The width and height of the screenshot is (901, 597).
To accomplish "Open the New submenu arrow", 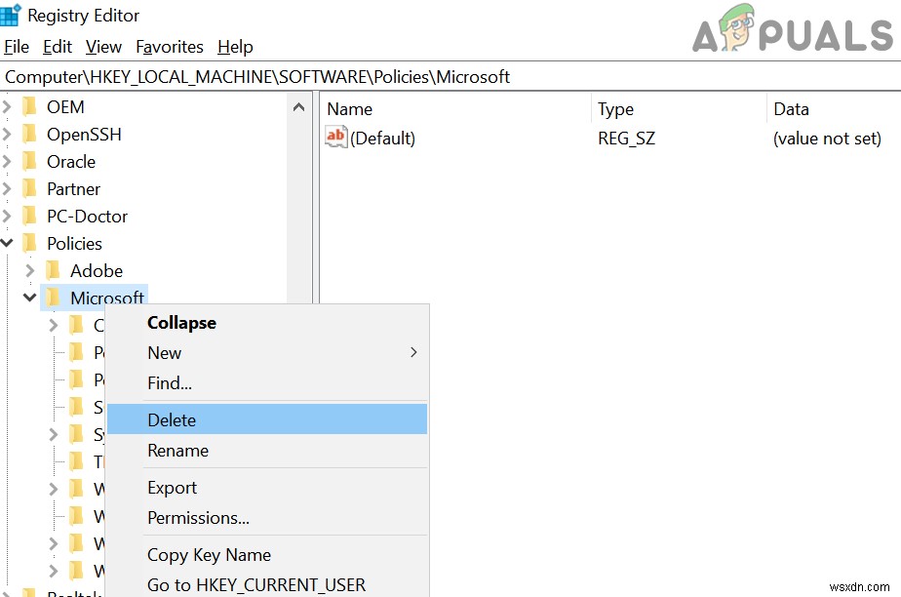I will pyautogui.click(x=412, y=353).
